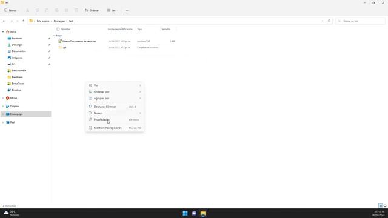This screenshot has height=218, width=388.
Task: Go back with the left arrow button
Action: [x=4, y=21]
